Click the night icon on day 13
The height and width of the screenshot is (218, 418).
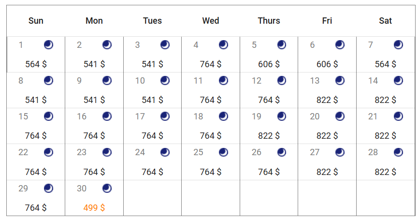pos(340,81)
